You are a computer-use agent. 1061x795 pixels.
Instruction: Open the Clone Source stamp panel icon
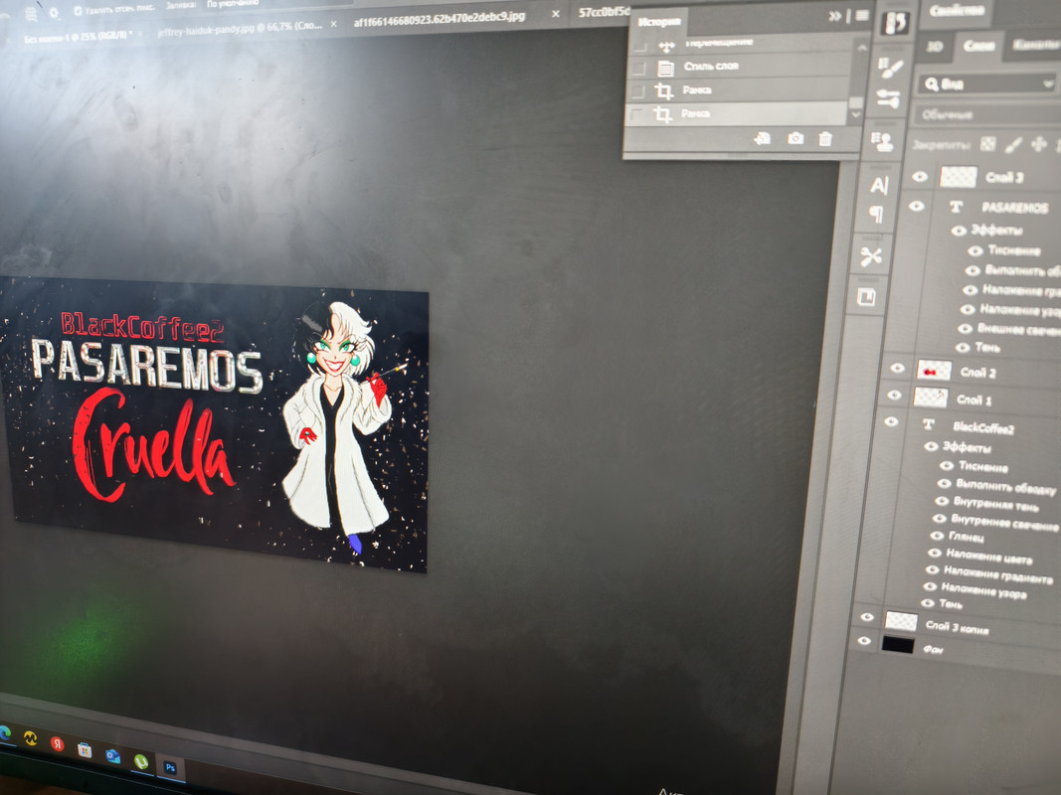tap(882, 141)
